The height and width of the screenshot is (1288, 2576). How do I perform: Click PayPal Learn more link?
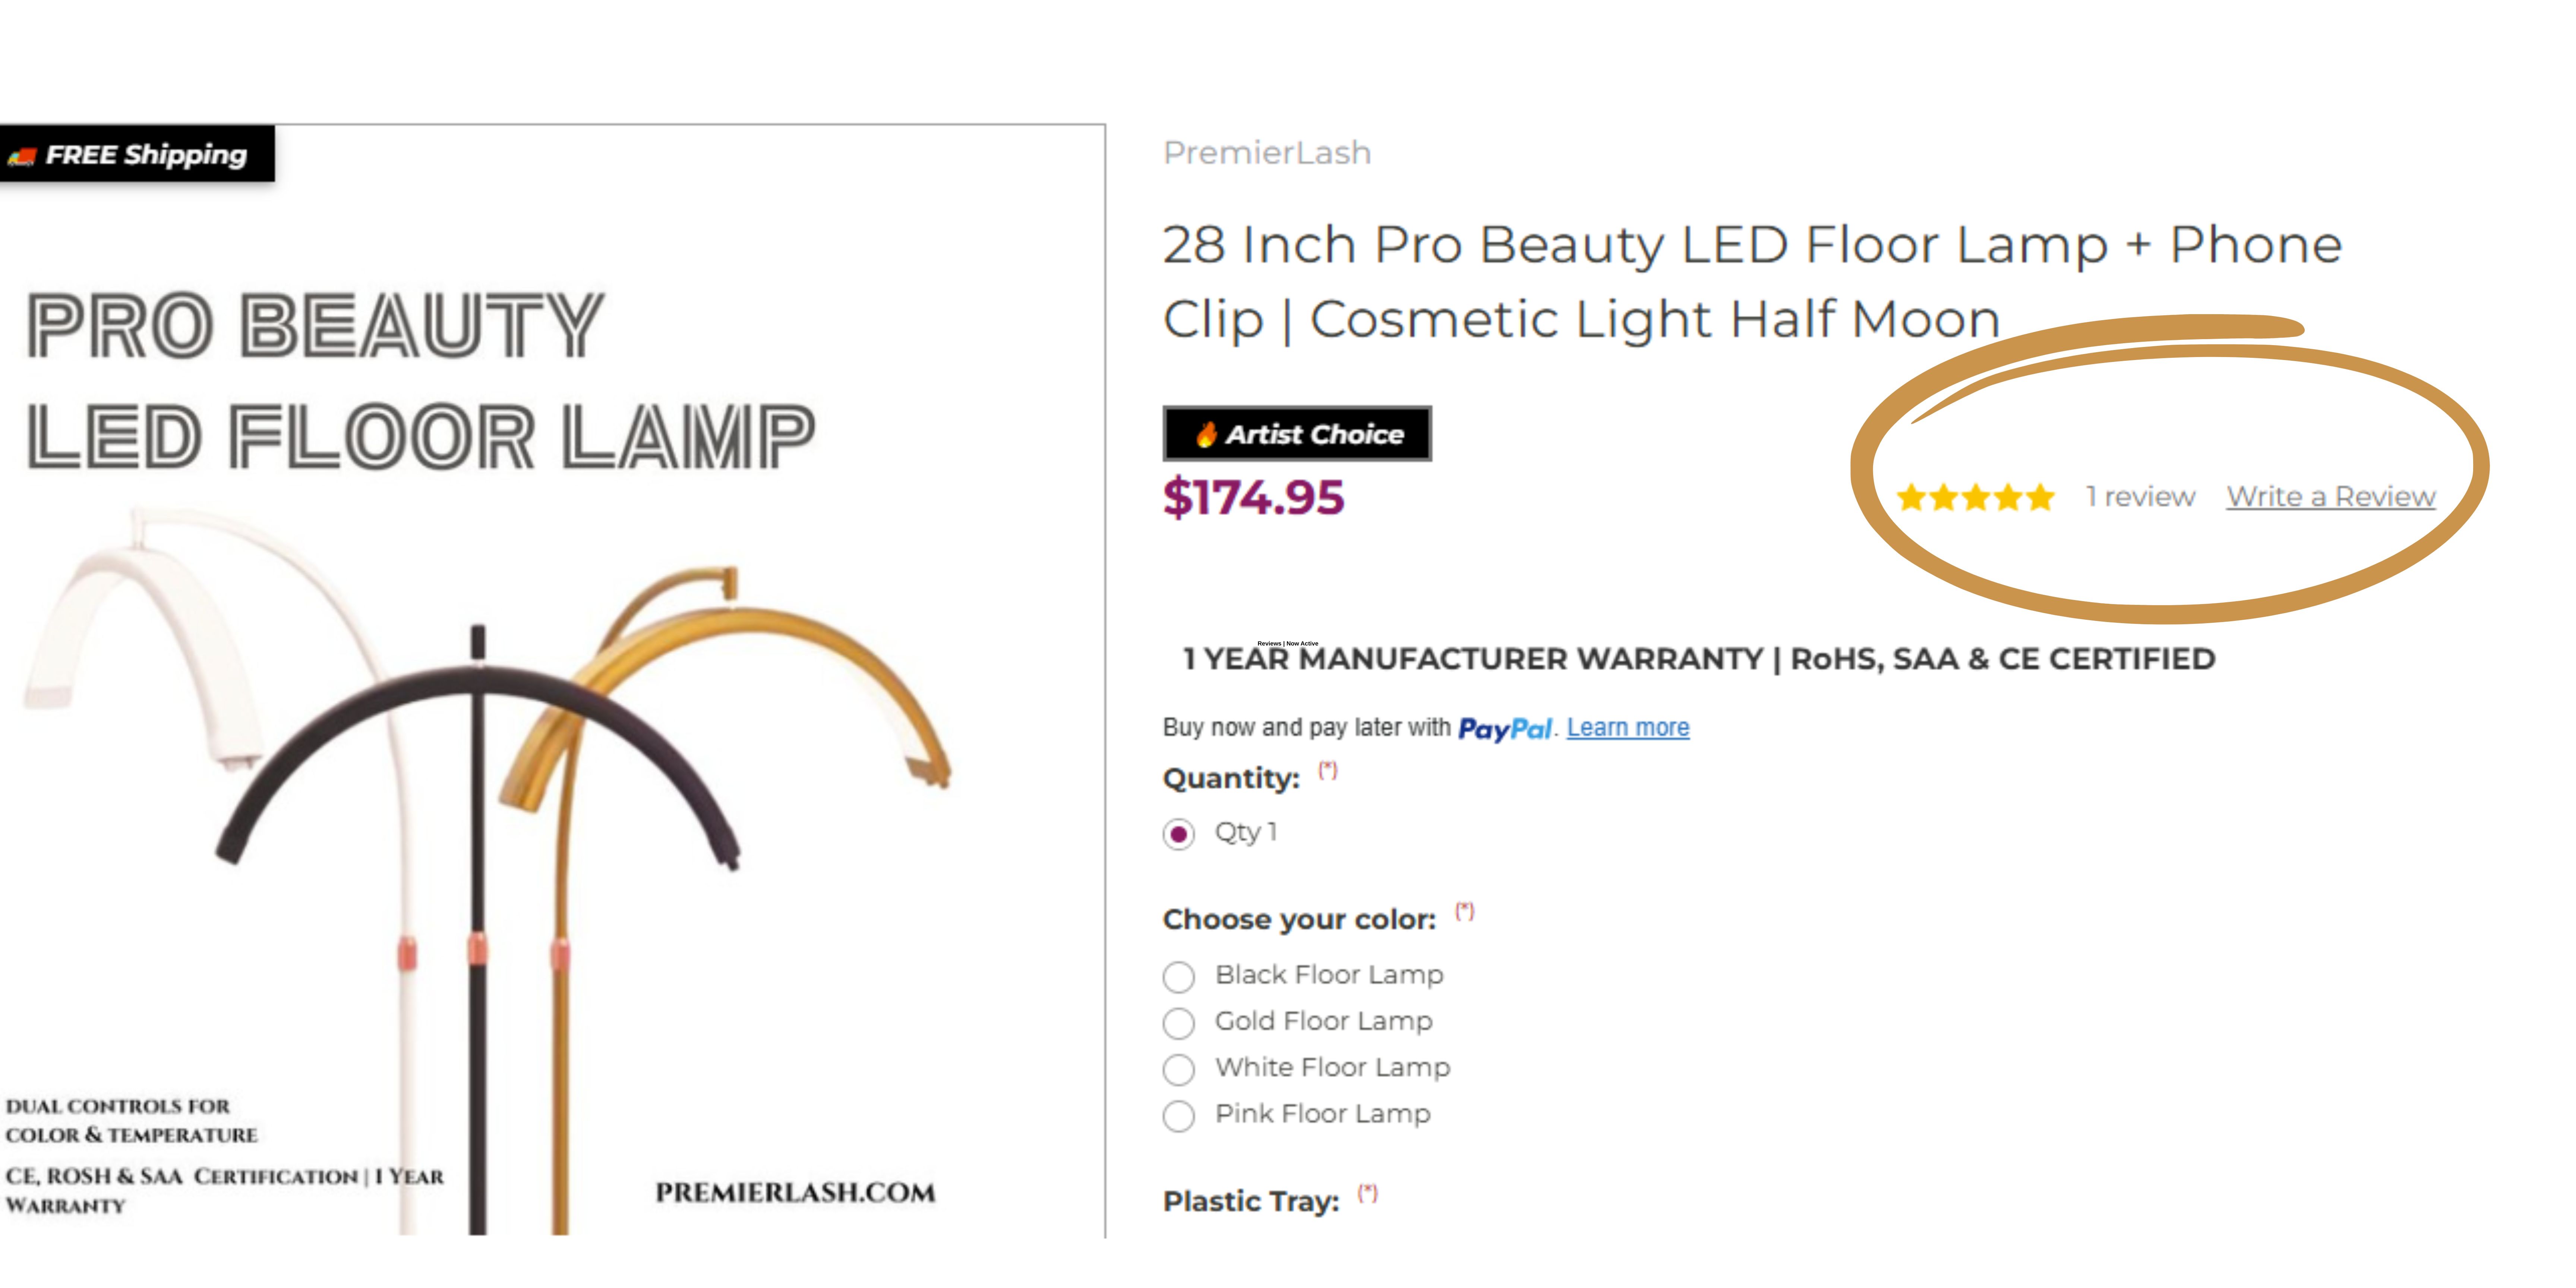pos(1627,727)
